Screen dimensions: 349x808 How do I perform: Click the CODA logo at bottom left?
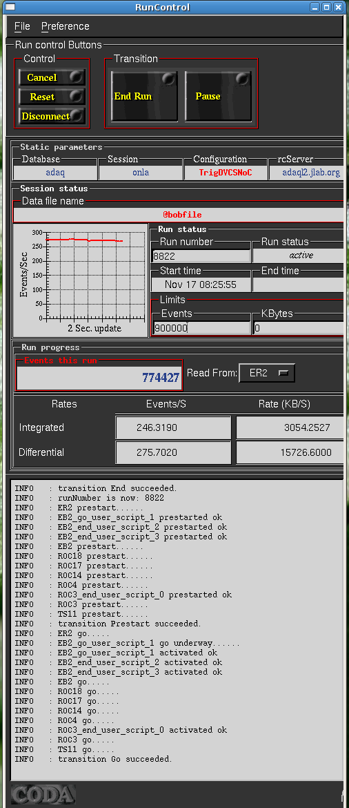click(x=43, y=795)
